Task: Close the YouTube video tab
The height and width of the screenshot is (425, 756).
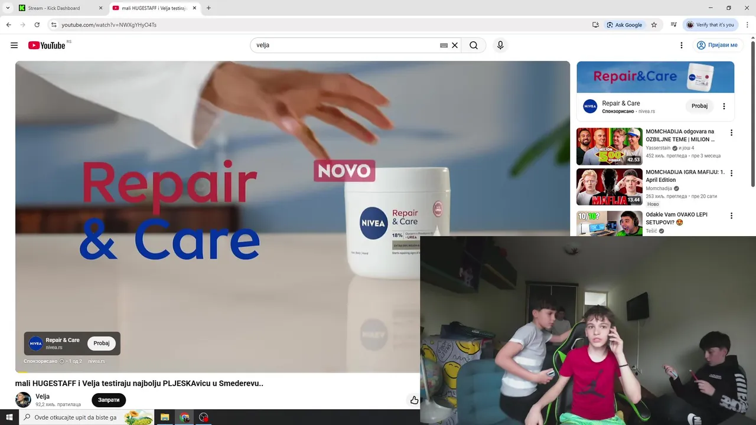Action: click(x=194, y=8)
